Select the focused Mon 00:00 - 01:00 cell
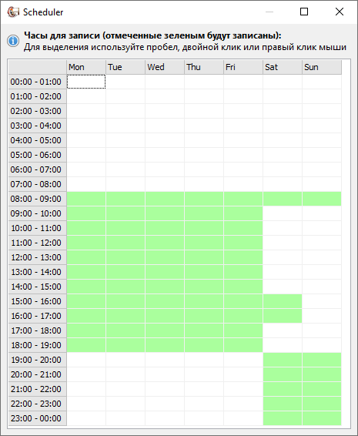Screen dimensions: 358x436 point(86,82)
